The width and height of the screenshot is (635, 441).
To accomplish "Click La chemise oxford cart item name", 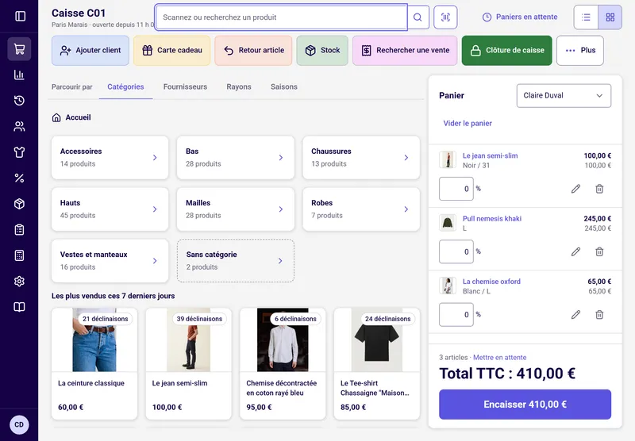I will pos(491,282).
